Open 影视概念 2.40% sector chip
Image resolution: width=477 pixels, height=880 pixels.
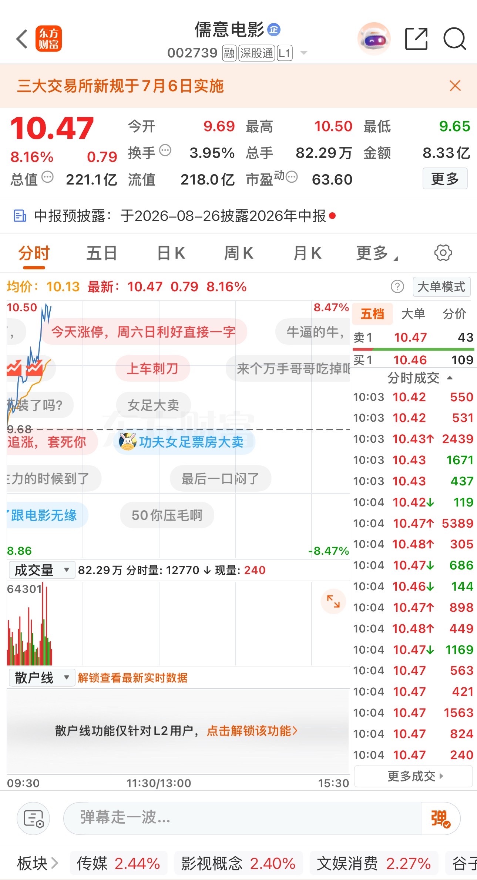point(238,863)
